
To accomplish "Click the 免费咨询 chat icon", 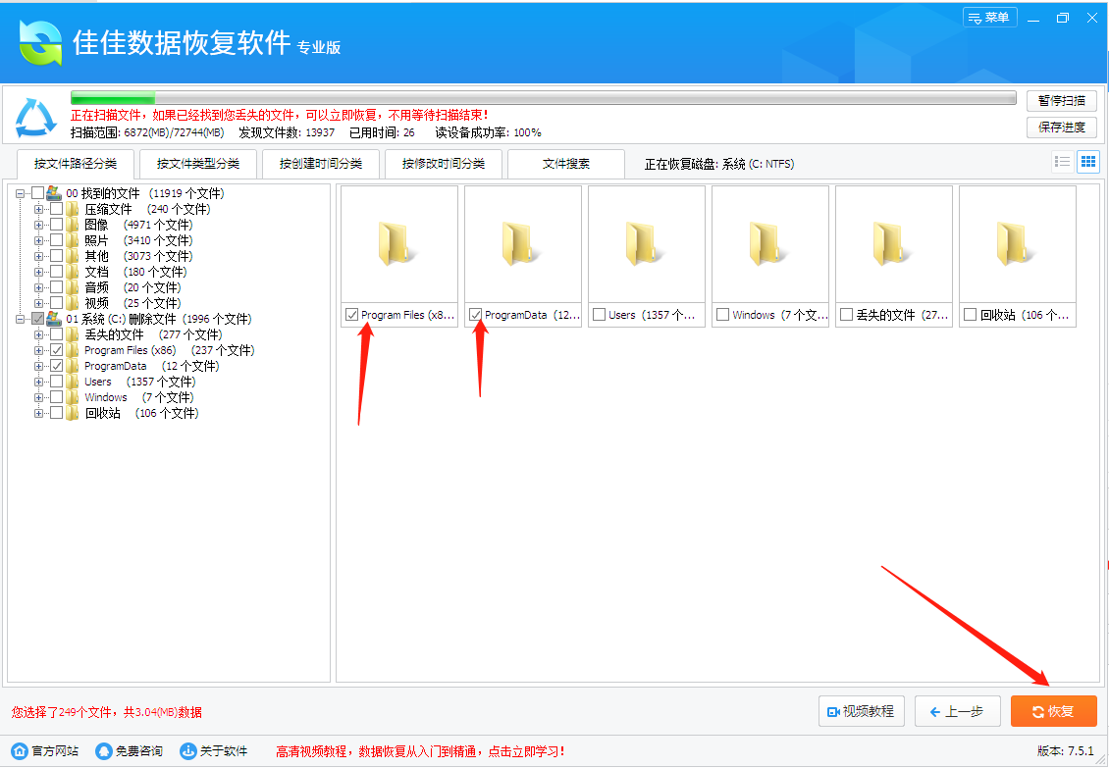I will 104,750.
